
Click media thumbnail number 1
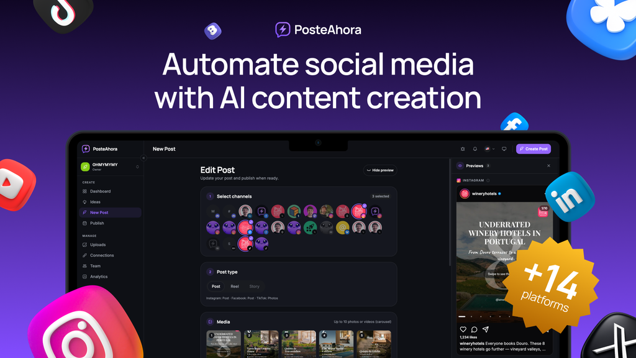(x=224, y=344)
